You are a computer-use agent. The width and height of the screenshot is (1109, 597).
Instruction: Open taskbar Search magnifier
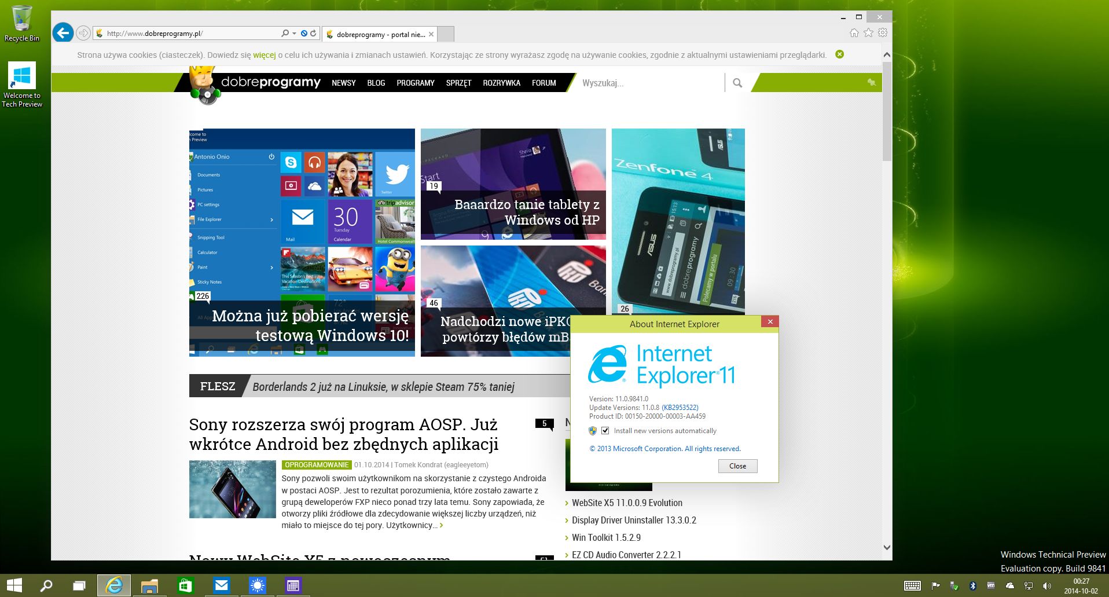[46, 586]
